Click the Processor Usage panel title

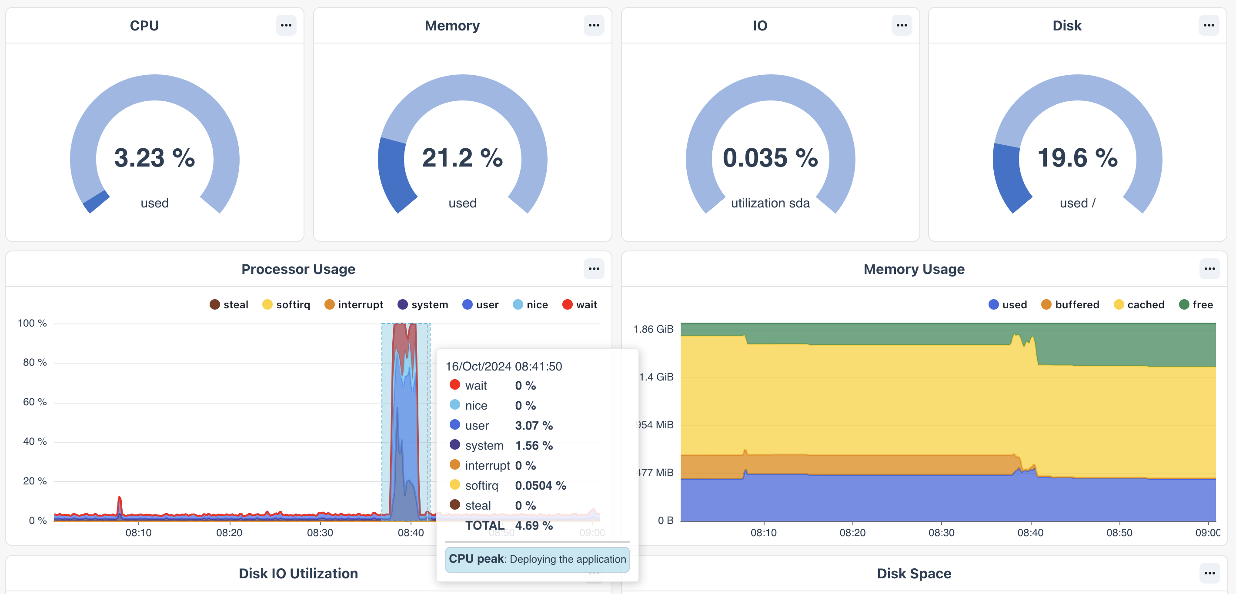pyautogui.click(x=298, y=269)
